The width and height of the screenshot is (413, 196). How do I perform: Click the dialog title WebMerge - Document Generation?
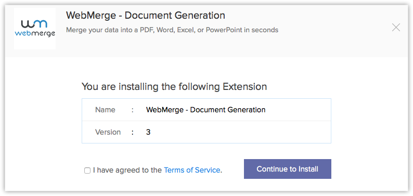click(x=146, y=16)
